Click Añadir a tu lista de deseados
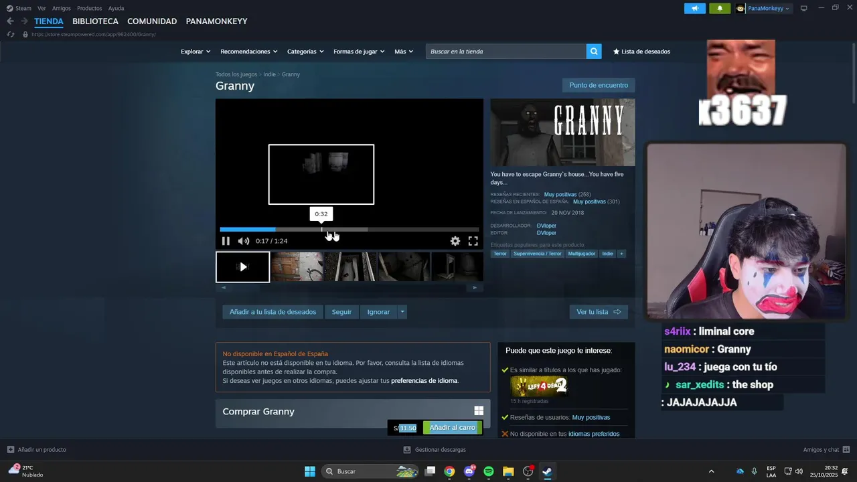The image size is (857, 482). [272, 312]
